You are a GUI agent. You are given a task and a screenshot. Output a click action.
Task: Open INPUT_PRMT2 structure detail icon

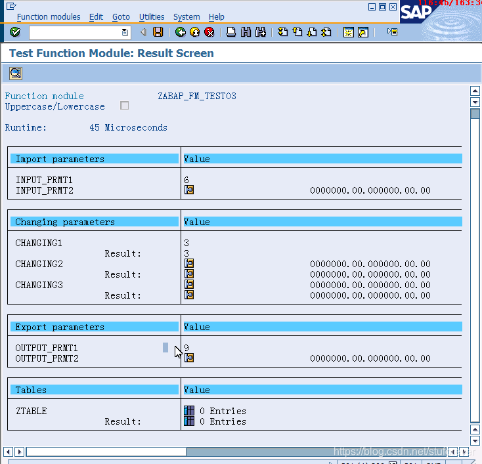tap(189, 190)
